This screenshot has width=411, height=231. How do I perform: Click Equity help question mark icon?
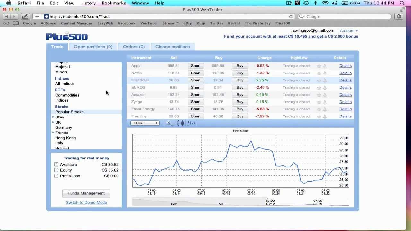(56, 170)
